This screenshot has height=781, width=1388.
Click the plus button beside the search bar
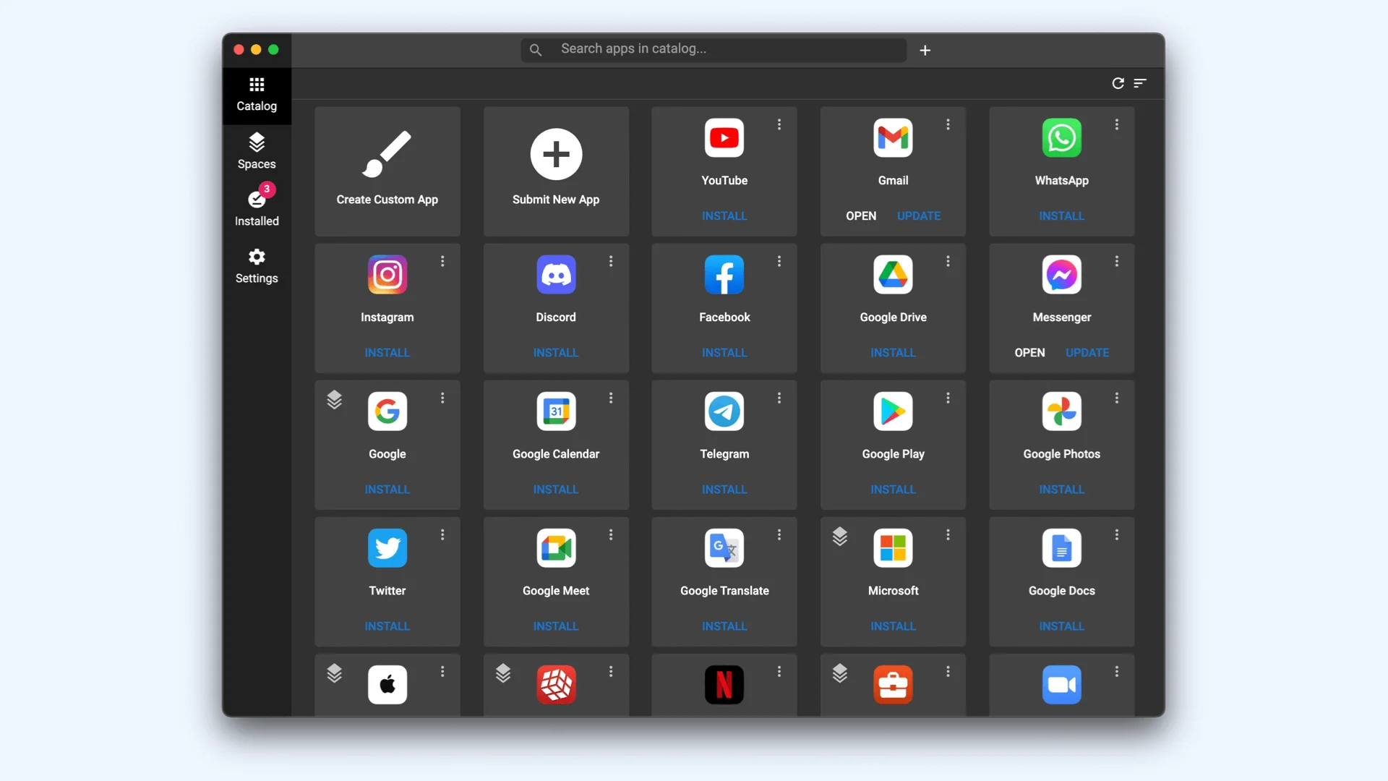[925, 50]
